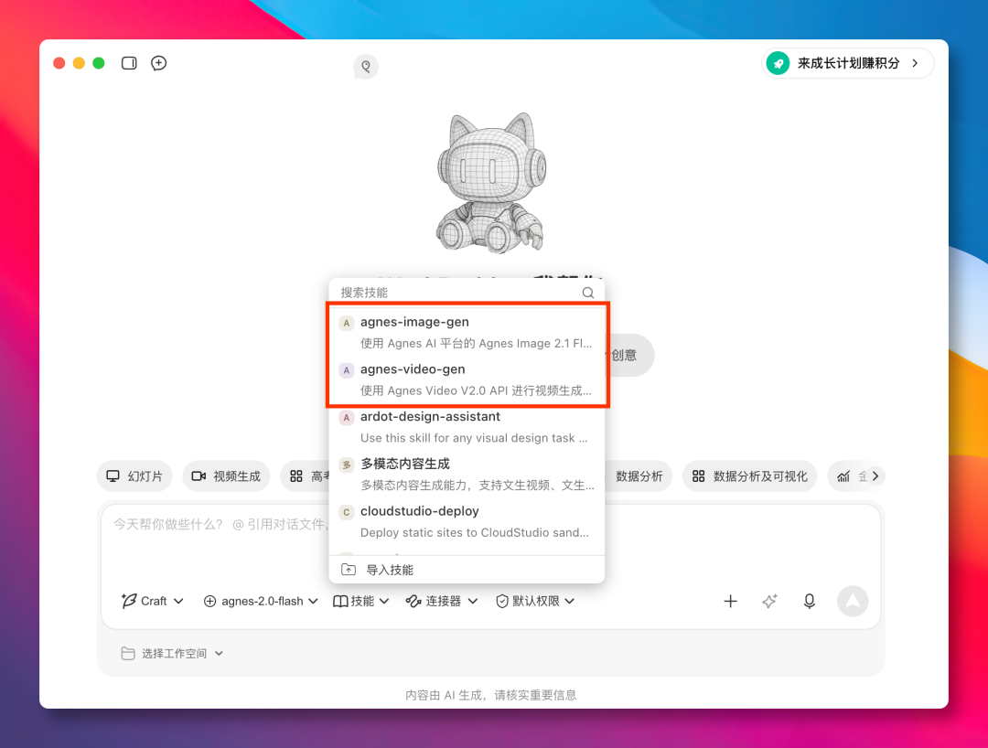Image resolution: width=988 pixels, height=748 pixels.
Task: Choose 多模态内容生成 skill
Action: click(467, 474)
